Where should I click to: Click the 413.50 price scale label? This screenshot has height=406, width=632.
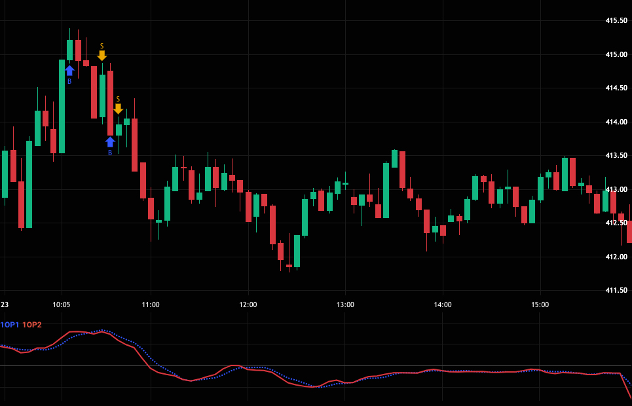[x=616, y=156]
